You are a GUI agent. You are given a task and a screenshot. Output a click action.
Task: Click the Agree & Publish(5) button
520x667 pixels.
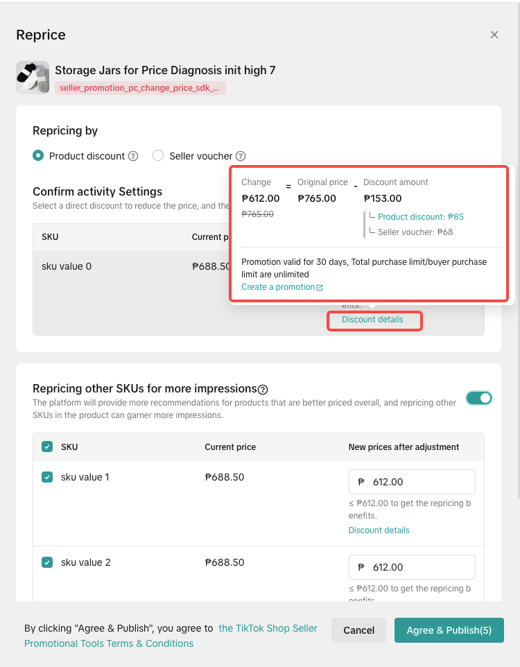(x=449, y=630)
